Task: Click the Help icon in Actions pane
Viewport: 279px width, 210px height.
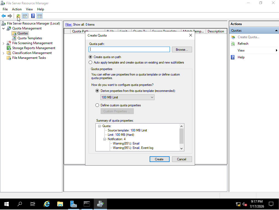Action: click(x=233, y=57)
